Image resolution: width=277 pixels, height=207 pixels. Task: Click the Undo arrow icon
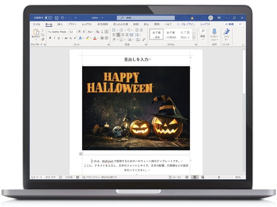(62, 18)
